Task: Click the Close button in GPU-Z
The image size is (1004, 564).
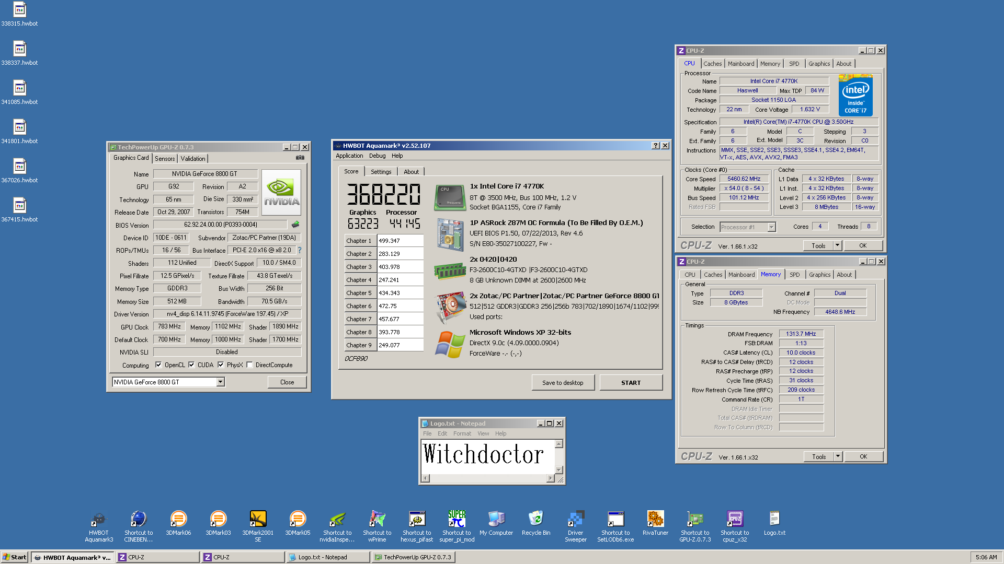Action: tap(287, 382)
